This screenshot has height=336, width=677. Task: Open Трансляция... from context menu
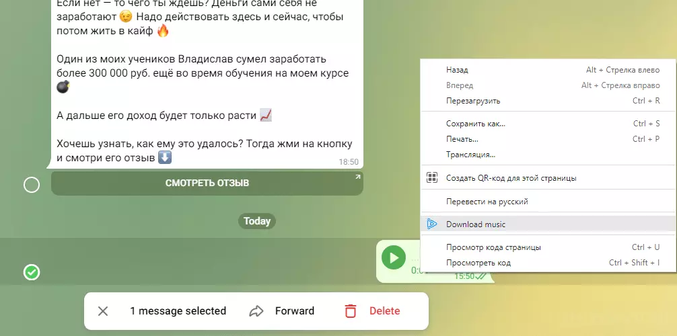[x=548, y=155]
